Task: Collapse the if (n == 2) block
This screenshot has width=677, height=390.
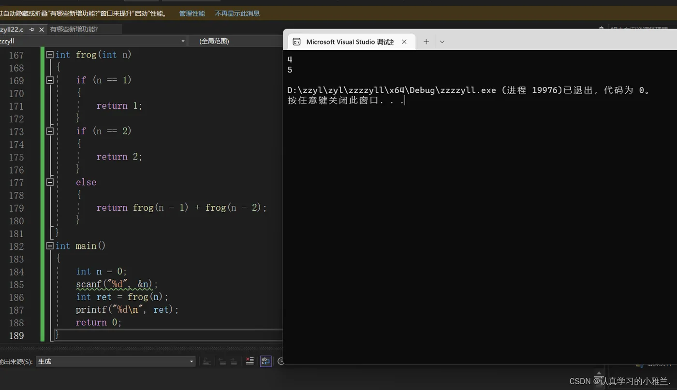Action: 49,131
